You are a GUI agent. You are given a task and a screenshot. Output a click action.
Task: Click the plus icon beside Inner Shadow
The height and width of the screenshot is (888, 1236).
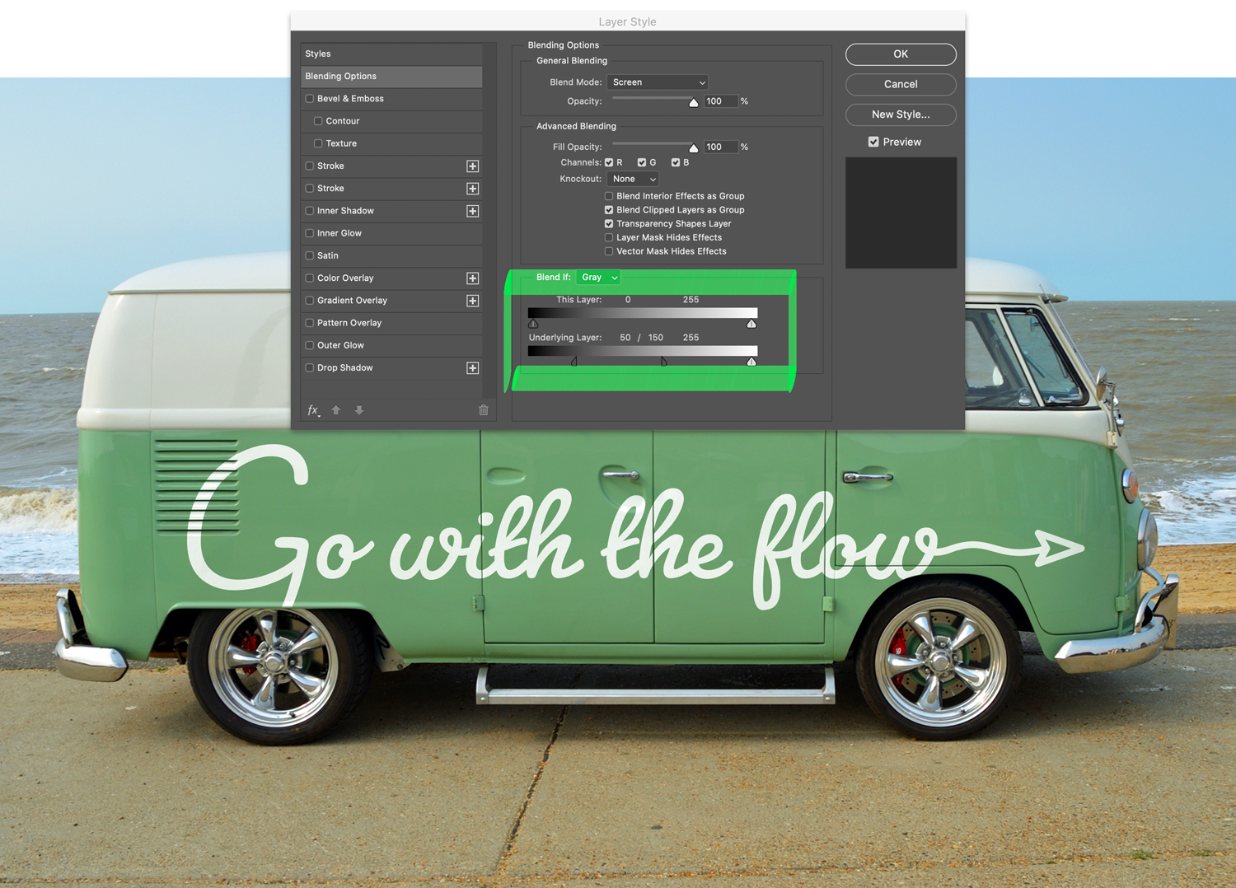point(472,211)
